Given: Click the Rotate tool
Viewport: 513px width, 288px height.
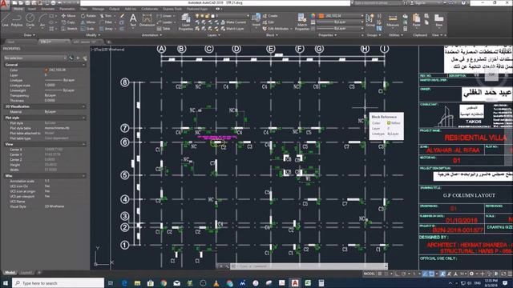Looking at the screenshot, I should [88, 16].
